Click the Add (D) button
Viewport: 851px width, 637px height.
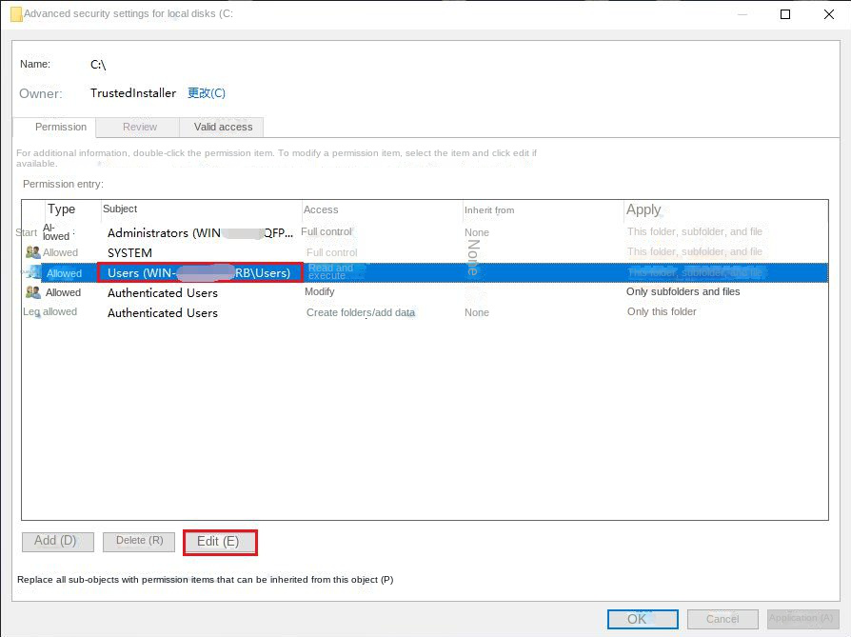click(57, 541)
